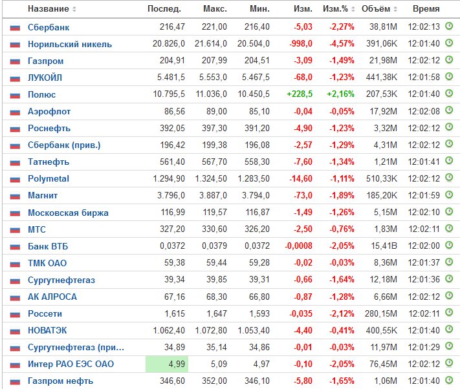The image size is (460, 389).
Task: Open the Норильский никель stock link
Action: [70, 44]
